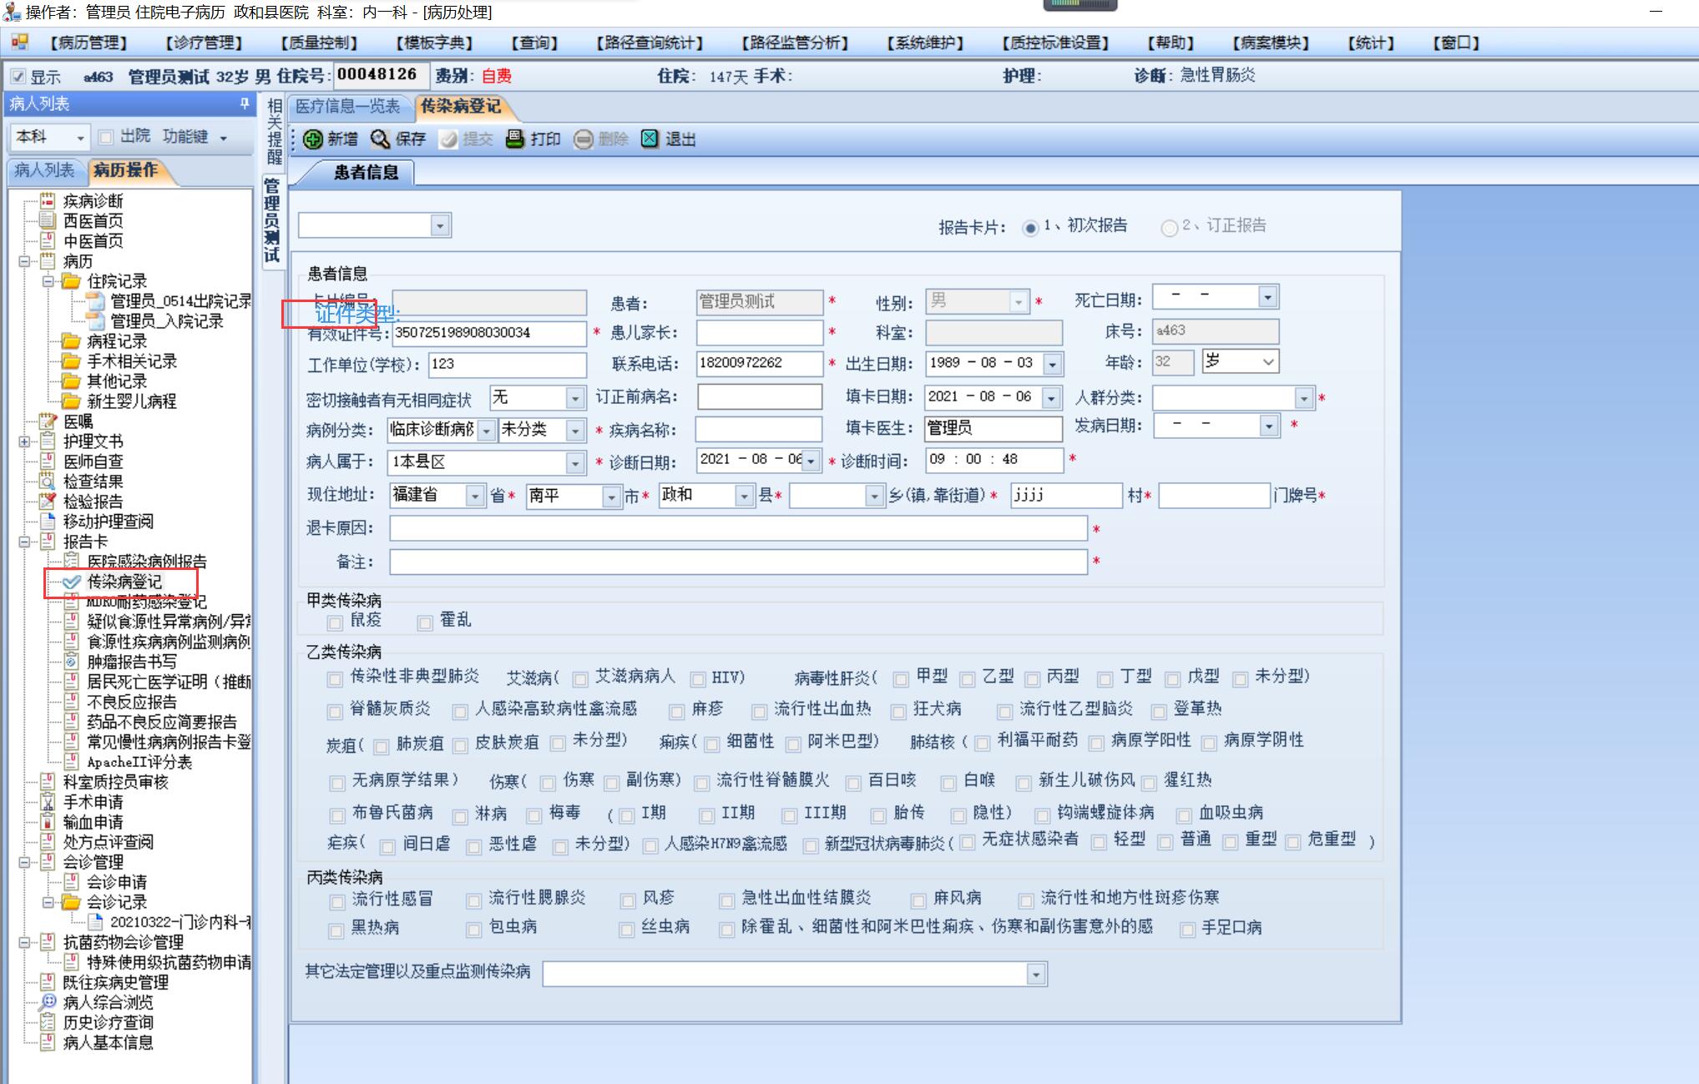Click the 保存 (Save) magnifier icon
The width and height of the screenshot is (1699, 1084).
tap(381, 139)
